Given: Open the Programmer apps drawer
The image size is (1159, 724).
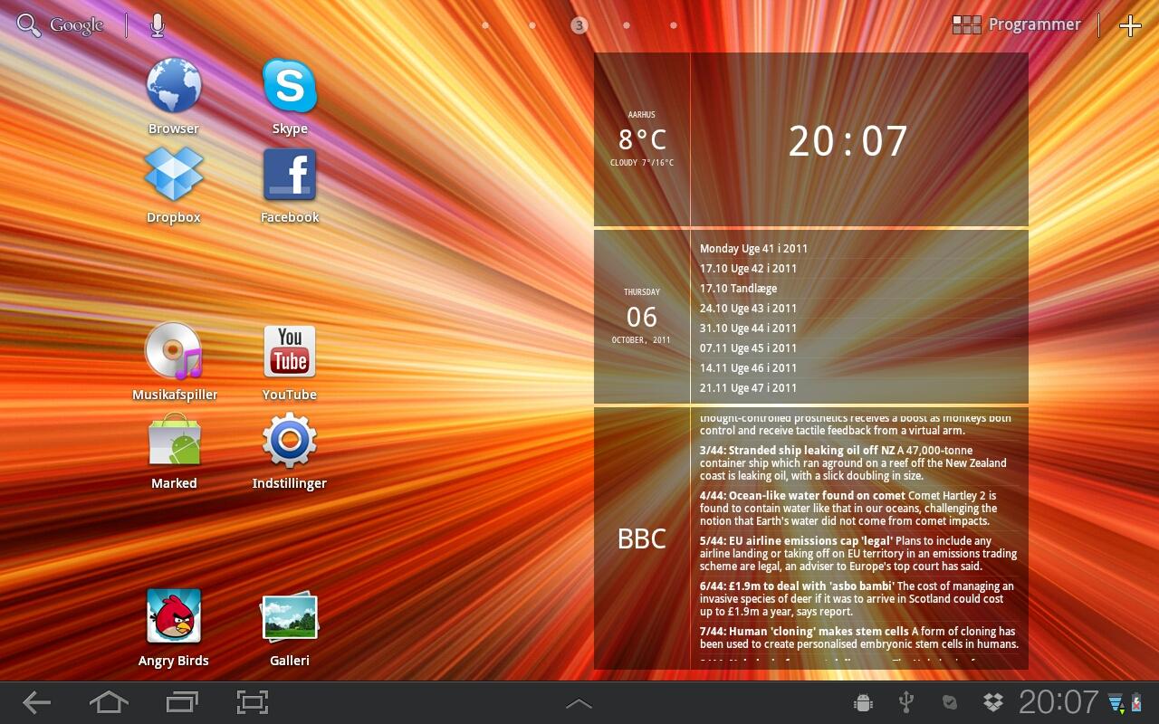Looking at the screenshot, I should point(1017,25).
